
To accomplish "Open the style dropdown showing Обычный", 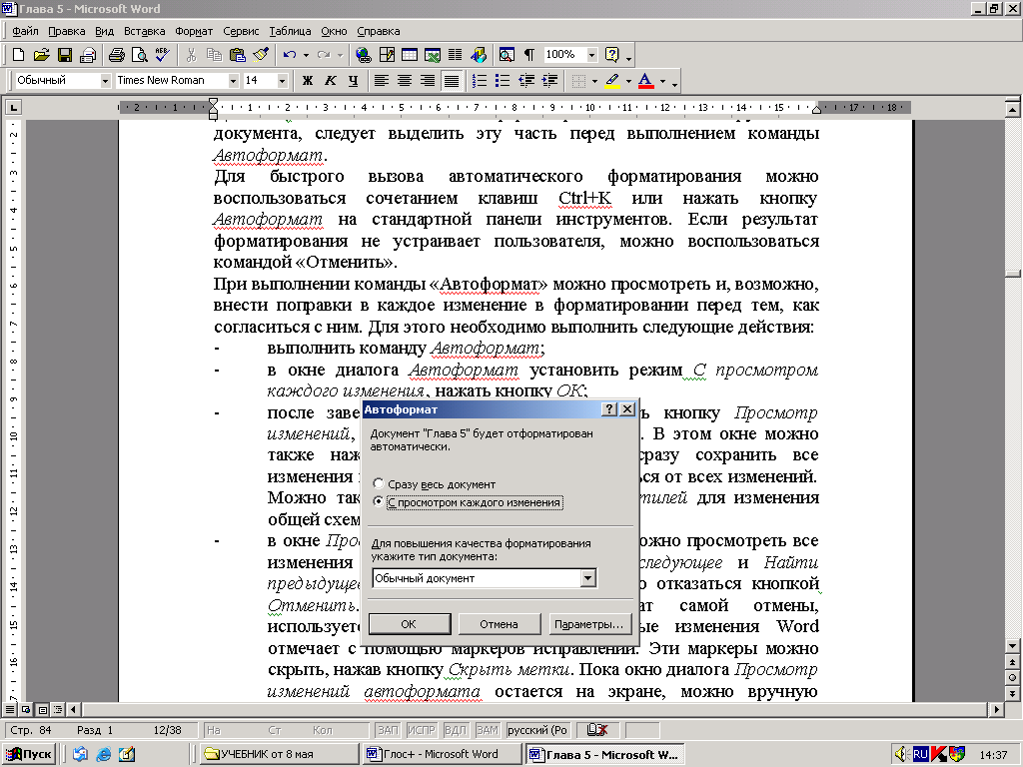I will pyautogui.click(x=105, y=81).
